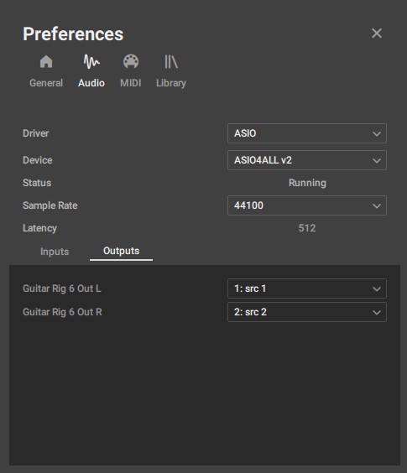Click the chevron beside 2: src 2
The image size is (407, 473).
click(x=377, y=313)
